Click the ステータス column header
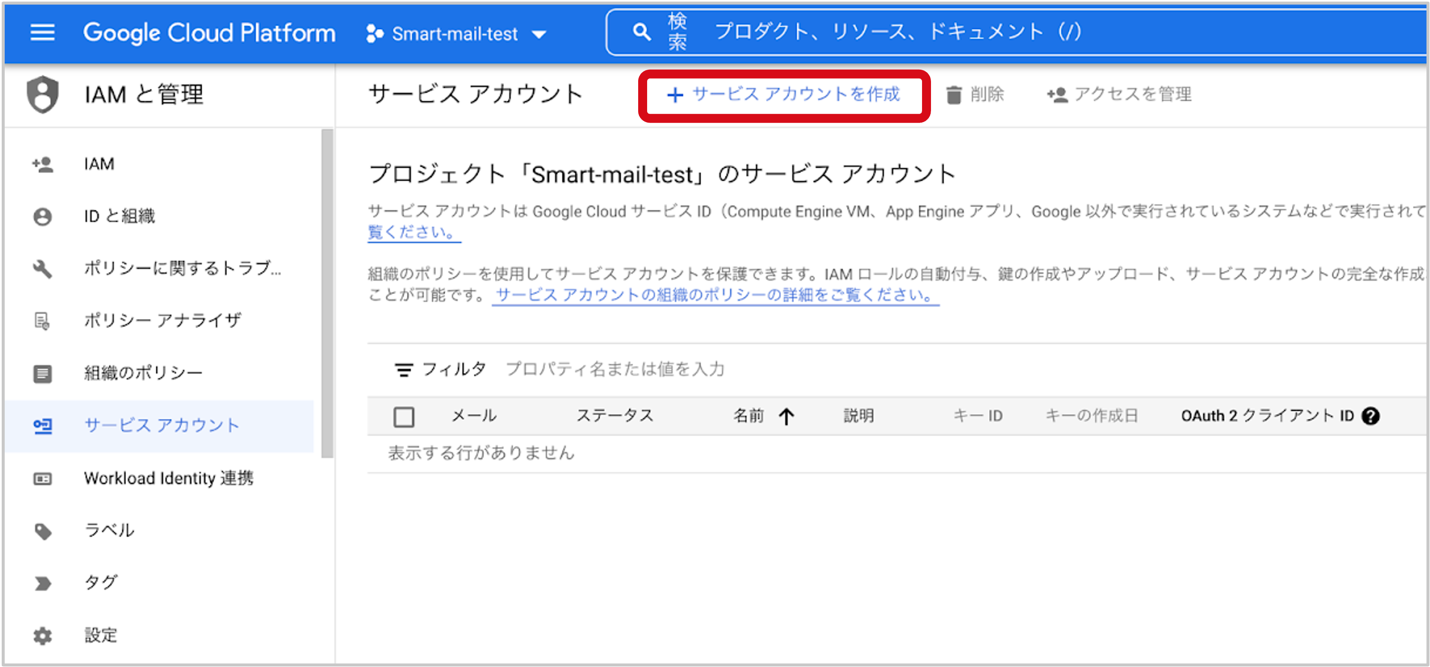Screen dimensions: 1430x667 (x=615, y=415)
